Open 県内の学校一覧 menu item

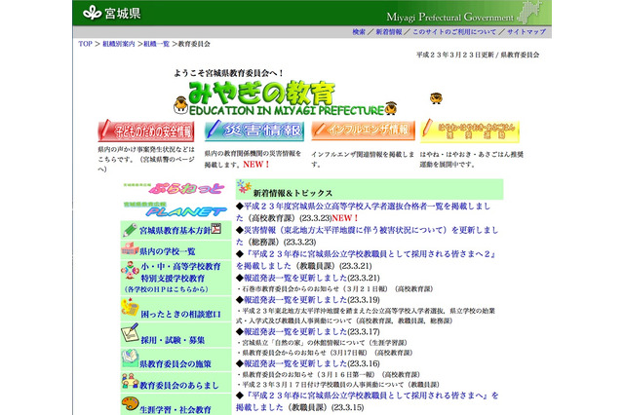(168, 251)
